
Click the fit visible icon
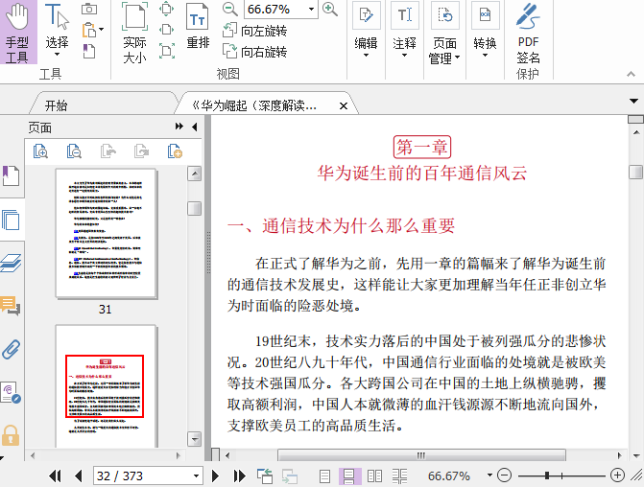pos(166,51)
